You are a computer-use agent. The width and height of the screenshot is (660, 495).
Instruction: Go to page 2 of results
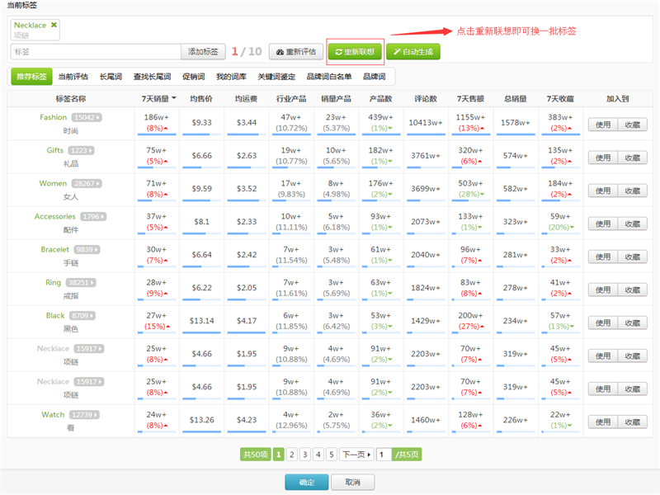tap(292, 455)
